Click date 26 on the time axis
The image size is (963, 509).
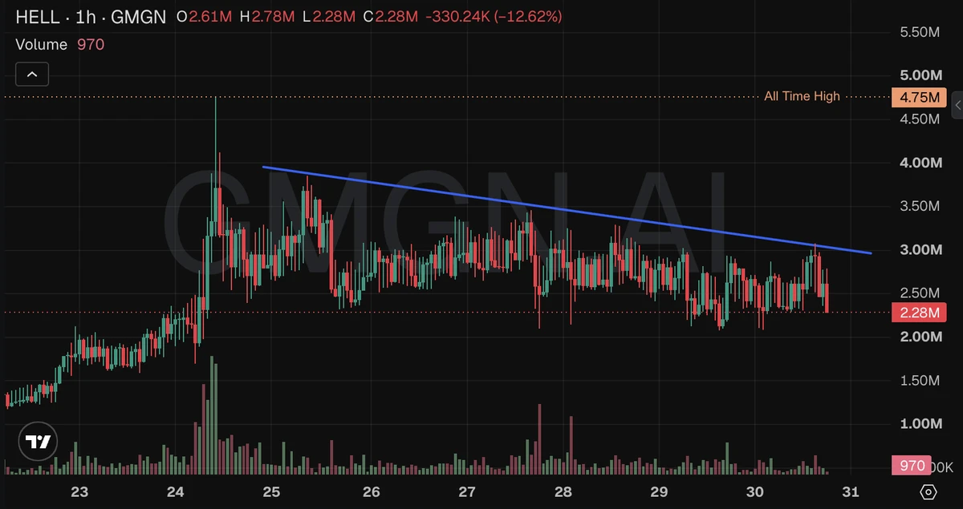371,491
